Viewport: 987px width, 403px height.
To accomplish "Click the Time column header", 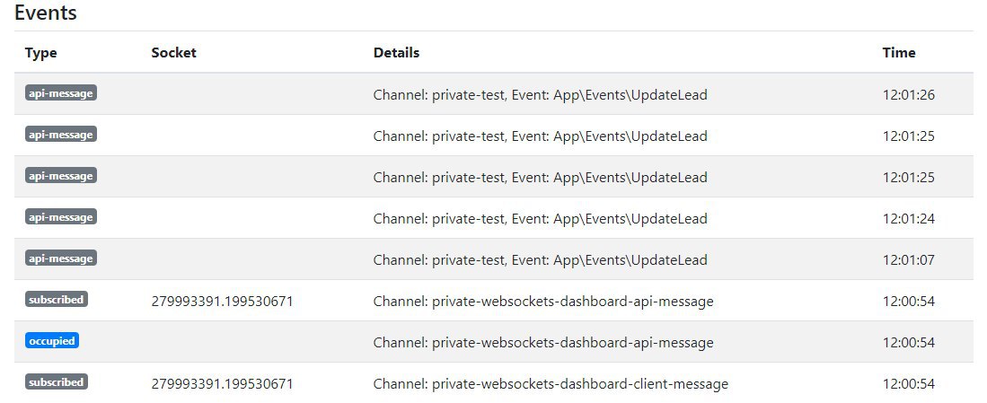I will (x=899, y=53).
